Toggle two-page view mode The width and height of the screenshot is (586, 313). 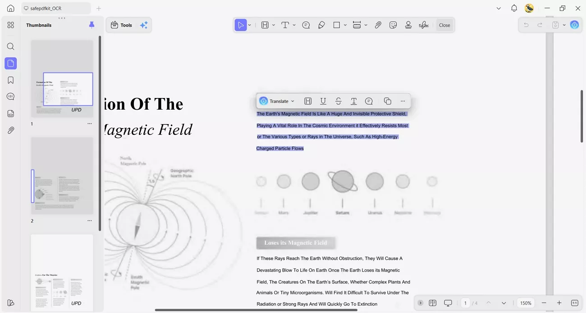[432, 303]
